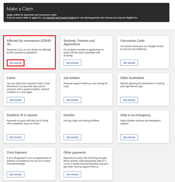Select the Affected by coronavirus card heading
175x182 pixels.
click(x=29, y=42)
